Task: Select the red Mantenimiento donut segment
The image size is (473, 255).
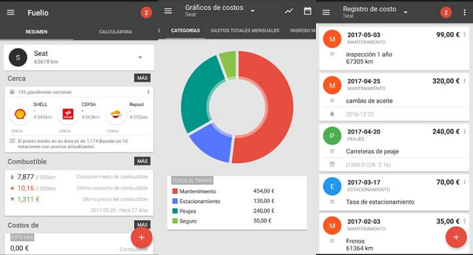Action: point(279,107)
